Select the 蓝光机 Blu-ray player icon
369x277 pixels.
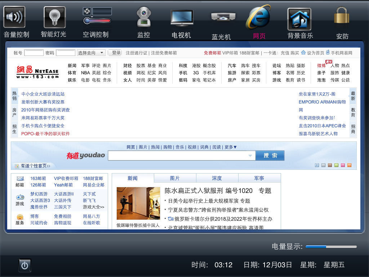[x=223, y=17]
